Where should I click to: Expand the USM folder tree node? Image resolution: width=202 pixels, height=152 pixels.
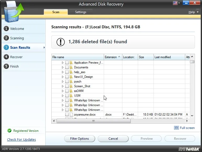point(63,96)
